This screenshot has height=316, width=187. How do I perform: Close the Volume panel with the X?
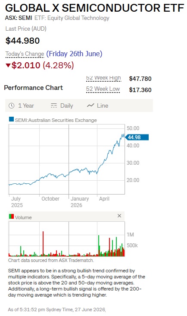(x=119, y=216)
